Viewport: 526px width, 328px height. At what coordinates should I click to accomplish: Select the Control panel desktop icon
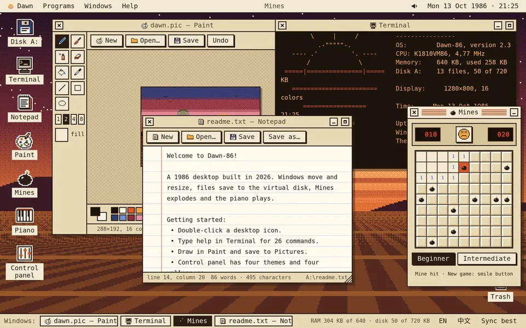25,262
